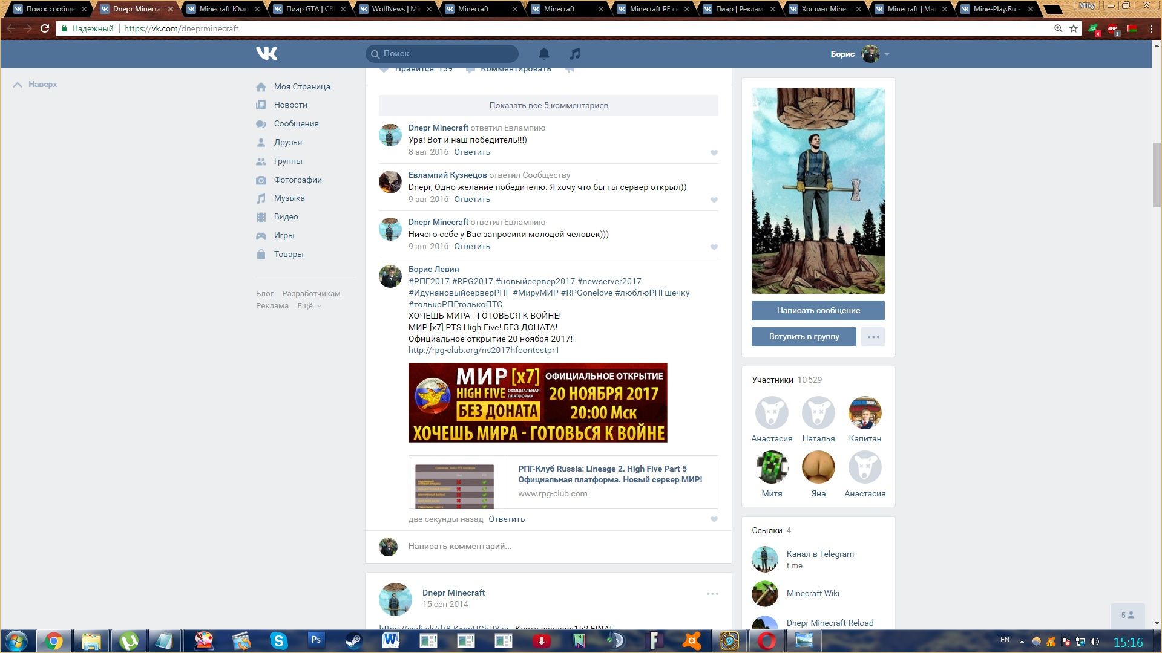Open Фотографии from sidebar
1162x653 pixels.
(297, 180)
